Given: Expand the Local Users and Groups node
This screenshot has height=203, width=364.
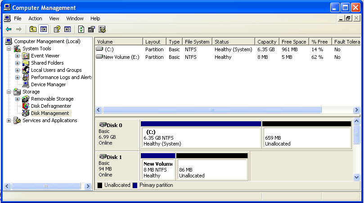Looking at the screenshot, I should click(17, 70).
